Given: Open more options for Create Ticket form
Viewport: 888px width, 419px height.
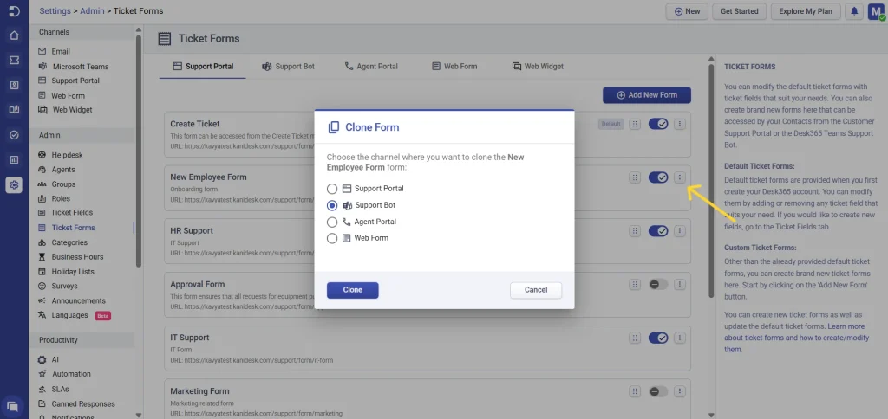Looking at the screenshot, I should click(680, 124).
